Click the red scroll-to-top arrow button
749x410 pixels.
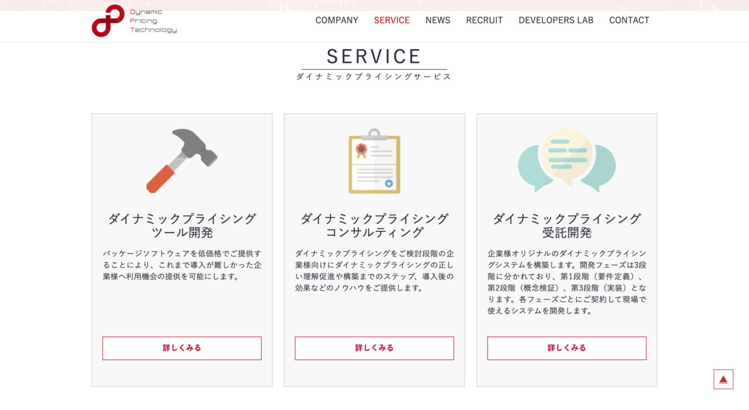[723, 379]
